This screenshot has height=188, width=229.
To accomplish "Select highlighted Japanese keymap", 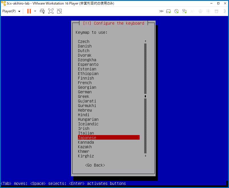I will point(109,138).
